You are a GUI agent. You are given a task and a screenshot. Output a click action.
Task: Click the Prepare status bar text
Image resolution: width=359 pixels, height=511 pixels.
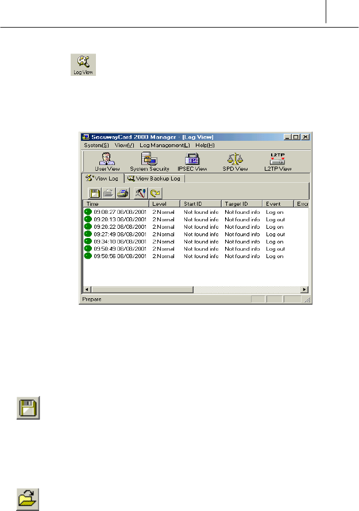coord(92,299)
